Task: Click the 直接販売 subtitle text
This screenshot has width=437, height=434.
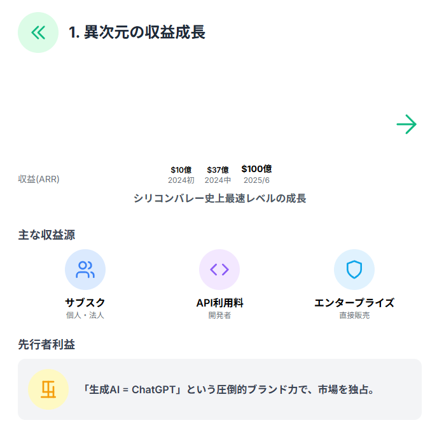Action: coord(354,315)
